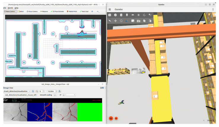219x127 pixels.
Task: Rotate the image left in Image View
Action: click(x=55, y=95)
